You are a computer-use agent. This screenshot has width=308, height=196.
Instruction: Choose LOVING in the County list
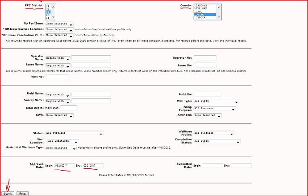pyautogui.click(x=205, y=15)
